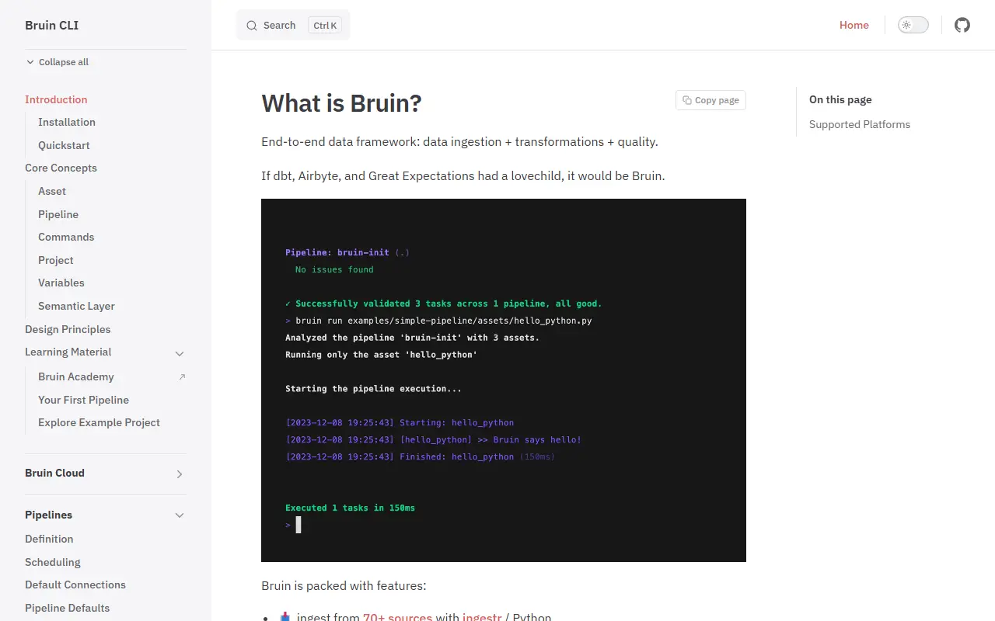Open the Pipeline Defaults page
The width and height of the screenshot is (995, 621).
tap(67, 608)
